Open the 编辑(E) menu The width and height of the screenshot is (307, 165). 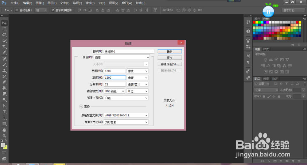27,3
